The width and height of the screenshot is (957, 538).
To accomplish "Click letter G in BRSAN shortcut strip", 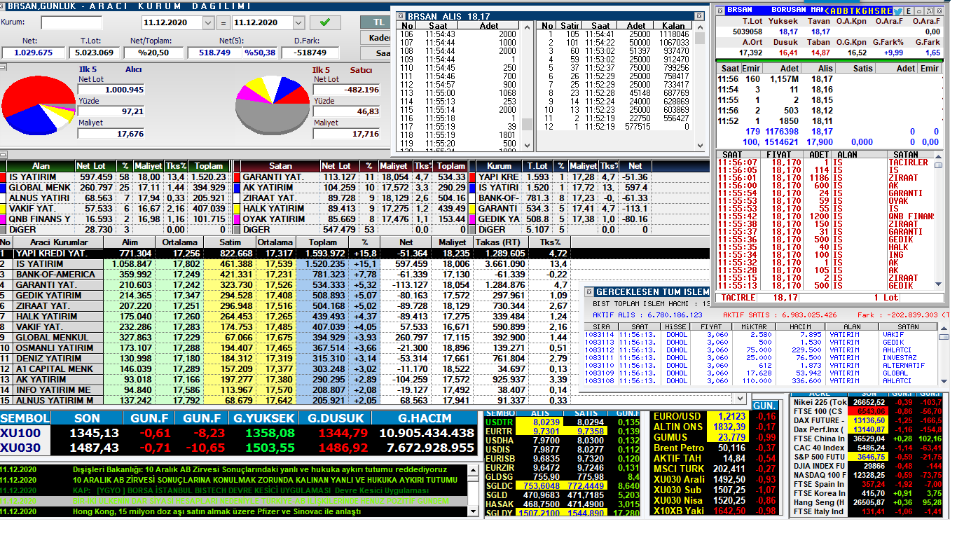I will pyautogui.click(x=865, y=11).
